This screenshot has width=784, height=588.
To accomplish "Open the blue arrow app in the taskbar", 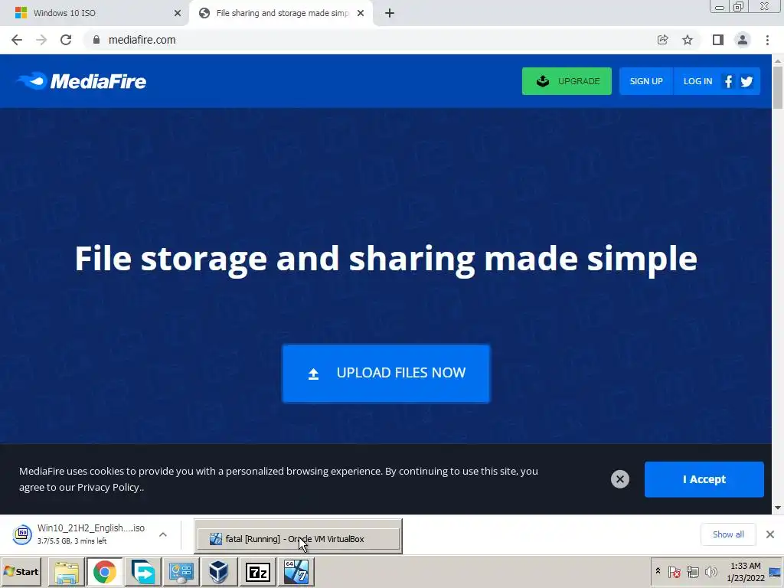I will [x=143, y=572].
